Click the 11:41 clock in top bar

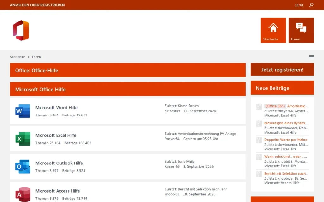299,5
